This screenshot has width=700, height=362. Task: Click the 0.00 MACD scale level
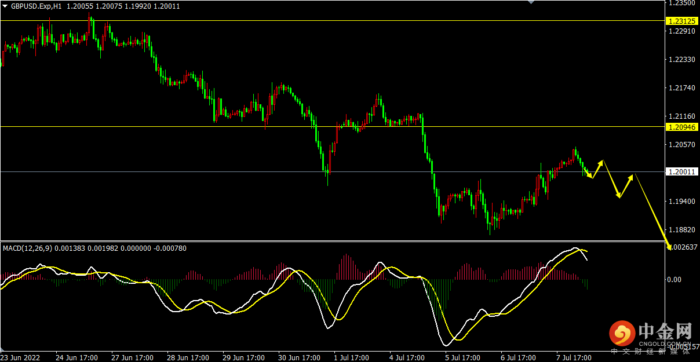pyautogui.click(x=675, y=280)
